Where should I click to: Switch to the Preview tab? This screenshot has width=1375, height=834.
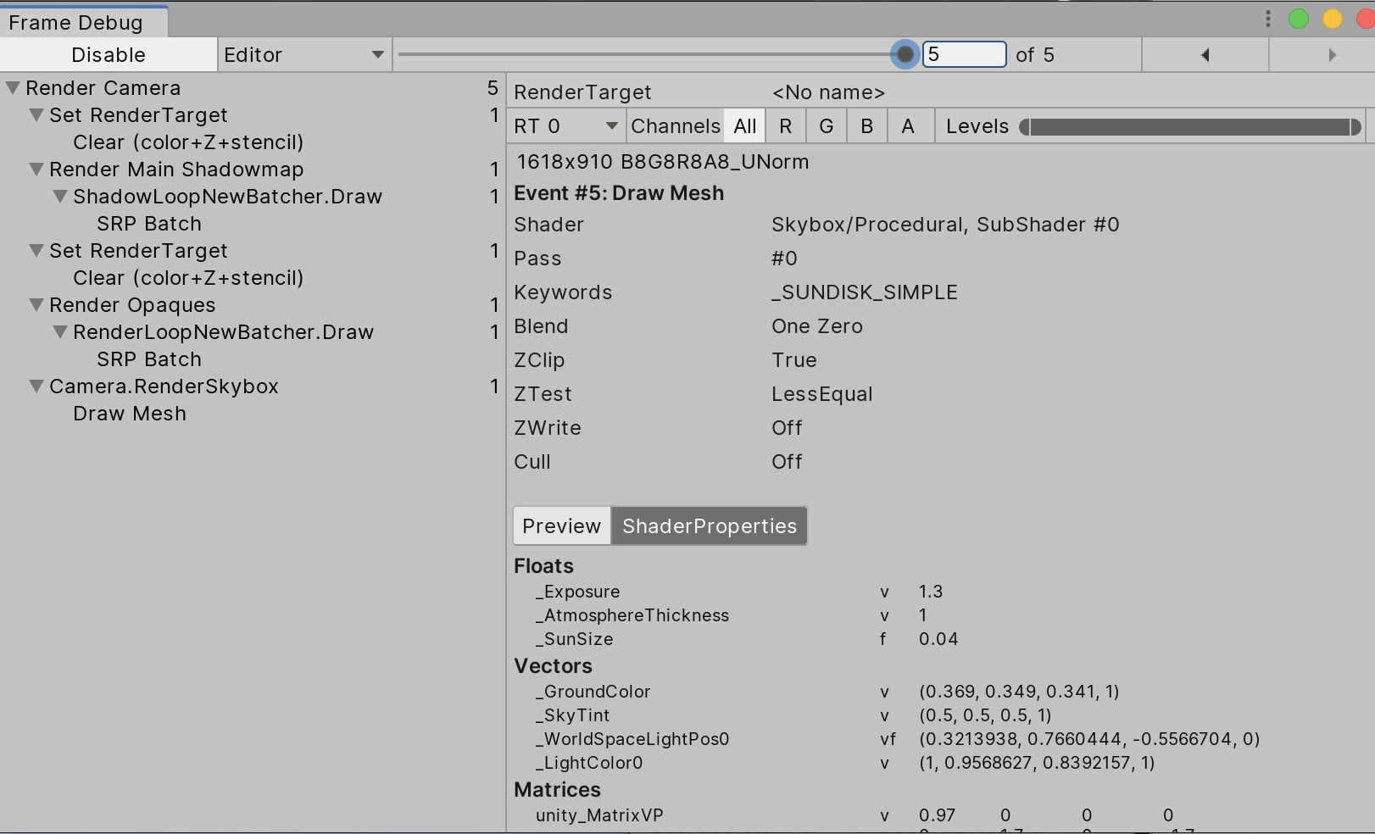[560, 525]
